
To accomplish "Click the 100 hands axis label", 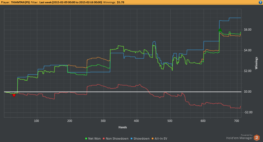I will tap(36, 121).
